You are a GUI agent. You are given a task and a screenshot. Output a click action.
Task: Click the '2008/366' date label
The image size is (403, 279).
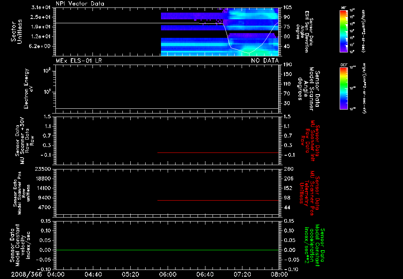tap(26, 274)
